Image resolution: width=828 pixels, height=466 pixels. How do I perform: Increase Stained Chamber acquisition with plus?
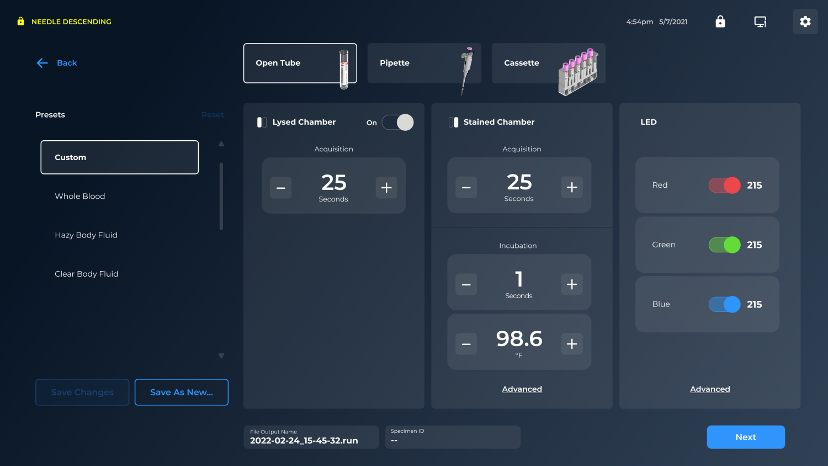click(x=572, y=187)
